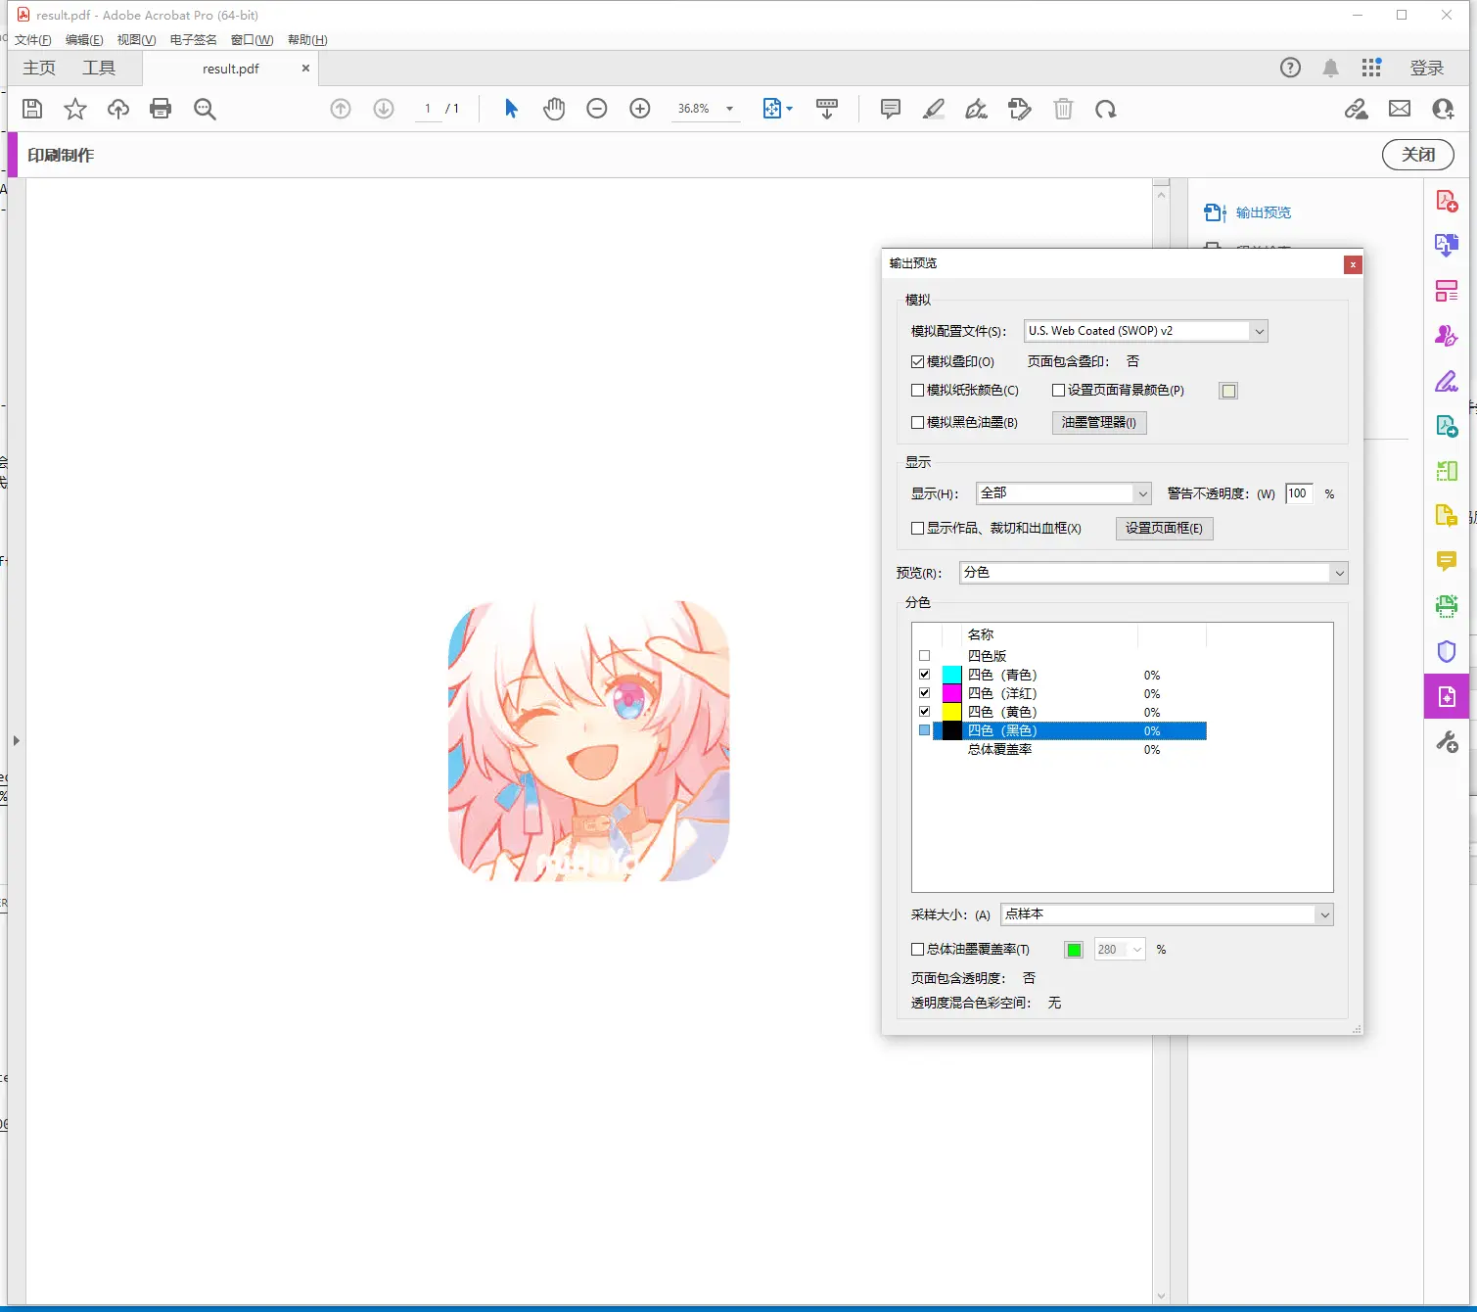
Task: Expand the 预览 分色 dropdown
Action: (1153, 573)
